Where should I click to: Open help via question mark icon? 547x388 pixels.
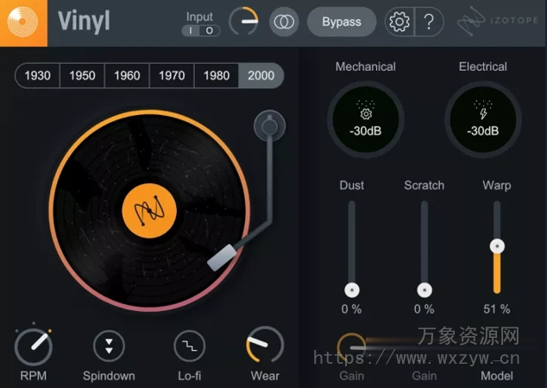click(429, 22)
